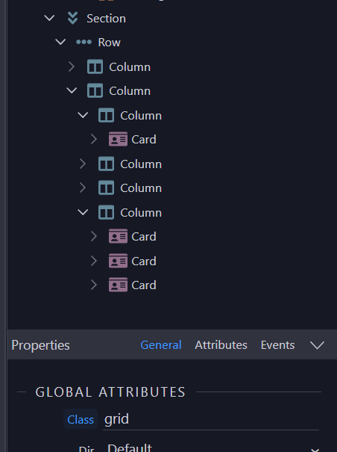Click the Section double-chevron icon

[x=72, y=19]
